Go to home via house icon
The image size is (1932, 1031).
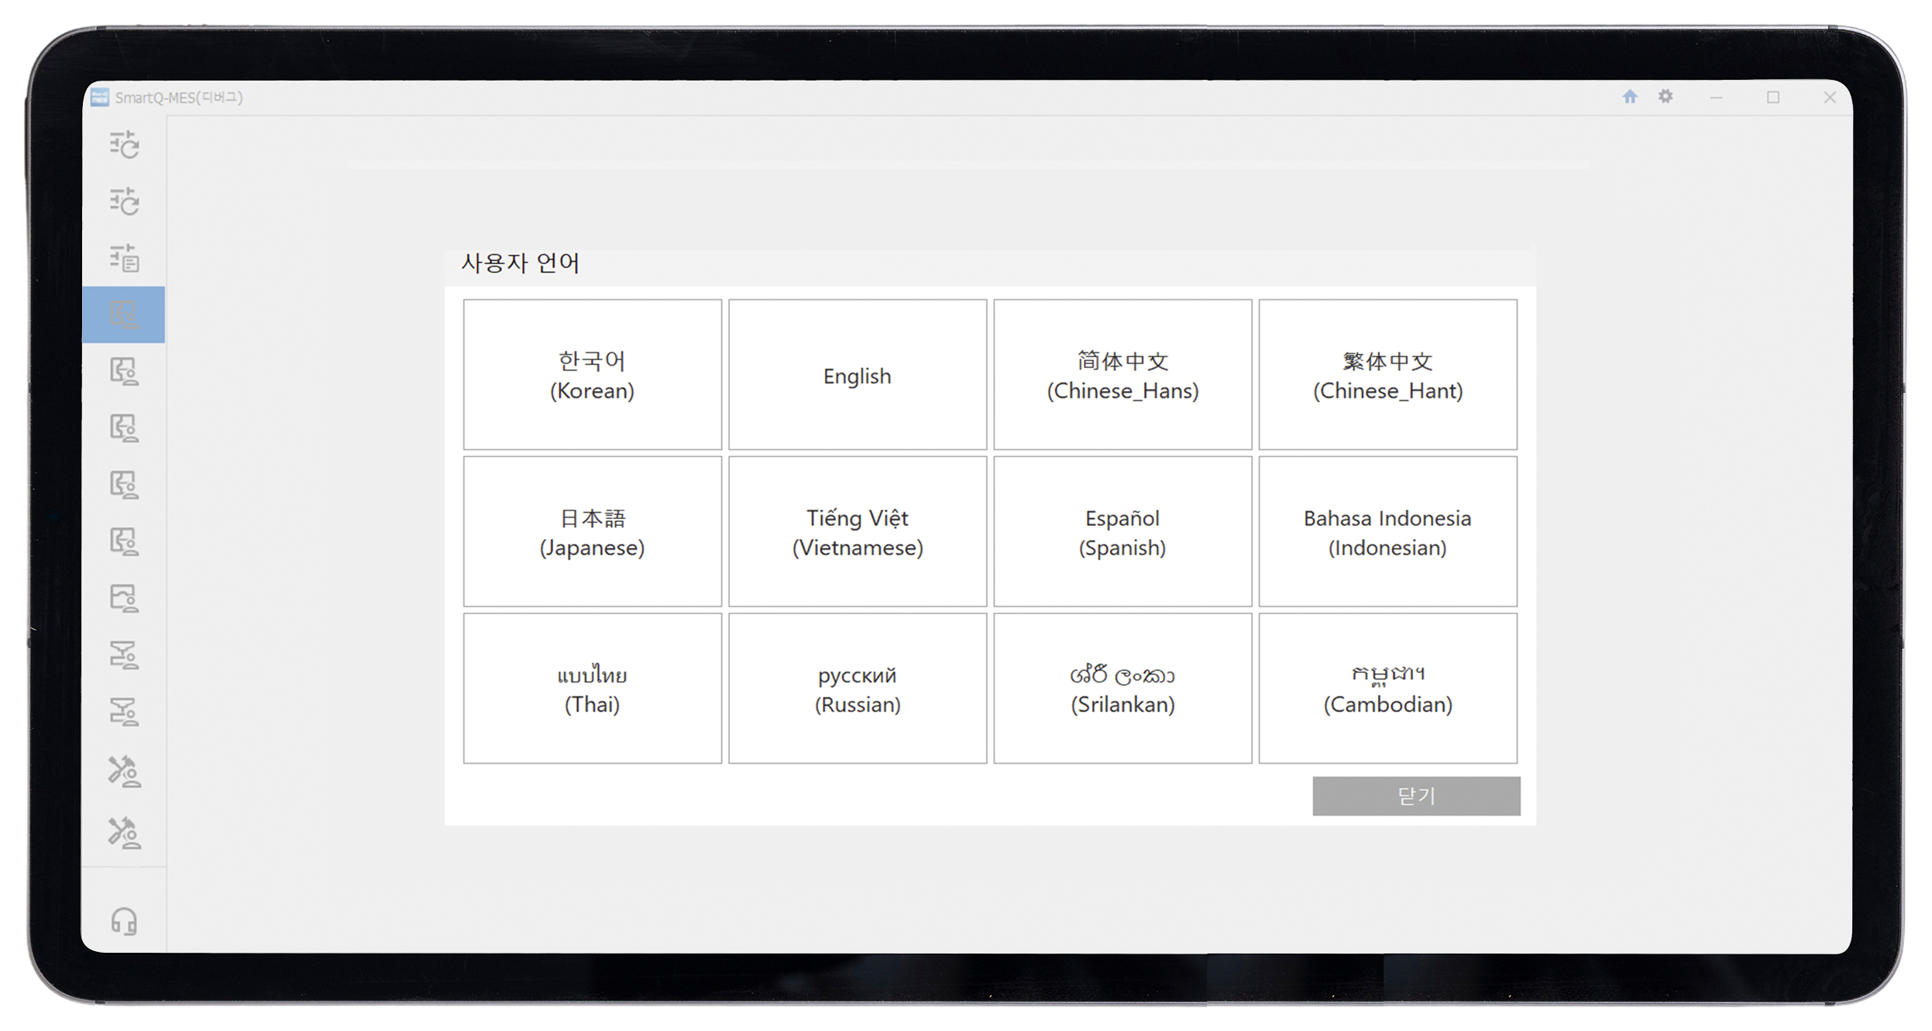point(1630,97)
